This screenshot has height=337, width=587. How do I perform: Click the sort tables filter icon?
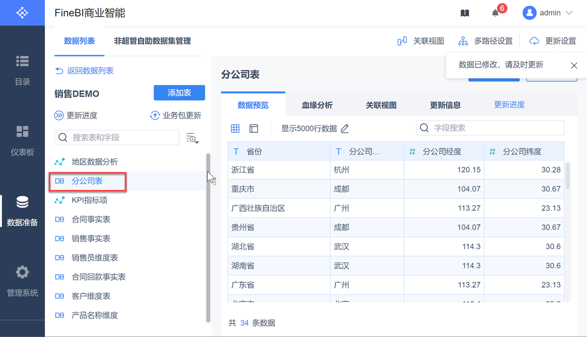click(192, 138)
